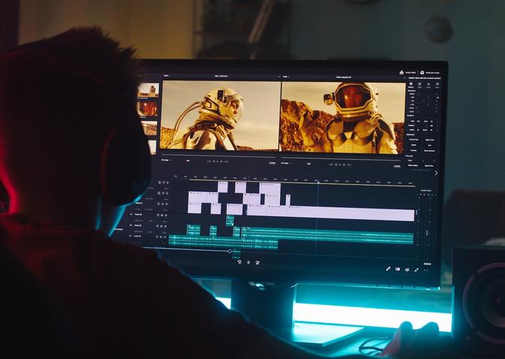Click the chess-piece style icon at top right of editor
Viewport: 505px width, 359px height.
(402, 73)
